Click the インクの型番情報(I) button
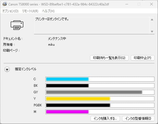Image resolution: width=158 pixels, height=124 pixels. (x=138, y=119)
